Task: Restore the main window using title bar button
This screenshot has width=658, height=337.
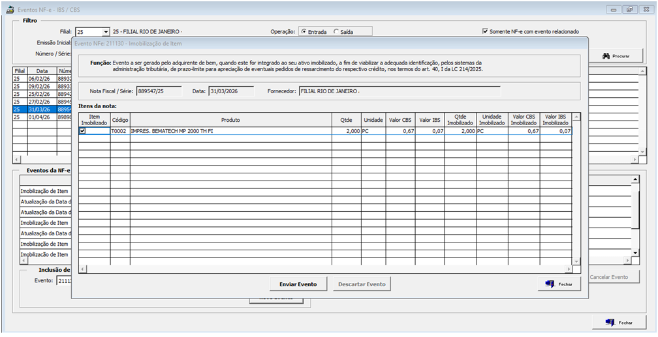Action: (629, 10)
